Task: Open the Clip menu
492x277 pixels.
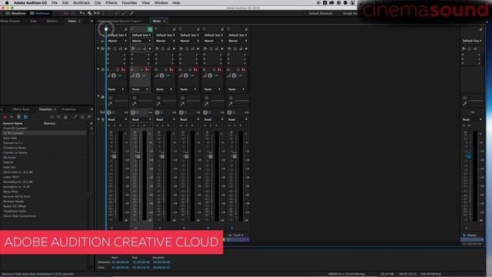Action: click(98, 3)
